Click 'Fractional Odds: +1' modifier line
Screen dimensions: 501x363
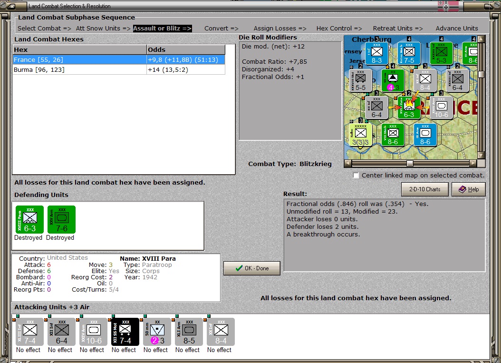point(273,77)
